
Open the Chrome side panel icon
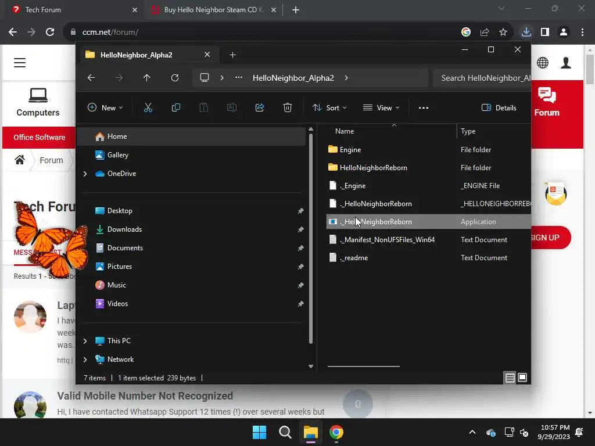pyautogui.click(x=545, y=33)
